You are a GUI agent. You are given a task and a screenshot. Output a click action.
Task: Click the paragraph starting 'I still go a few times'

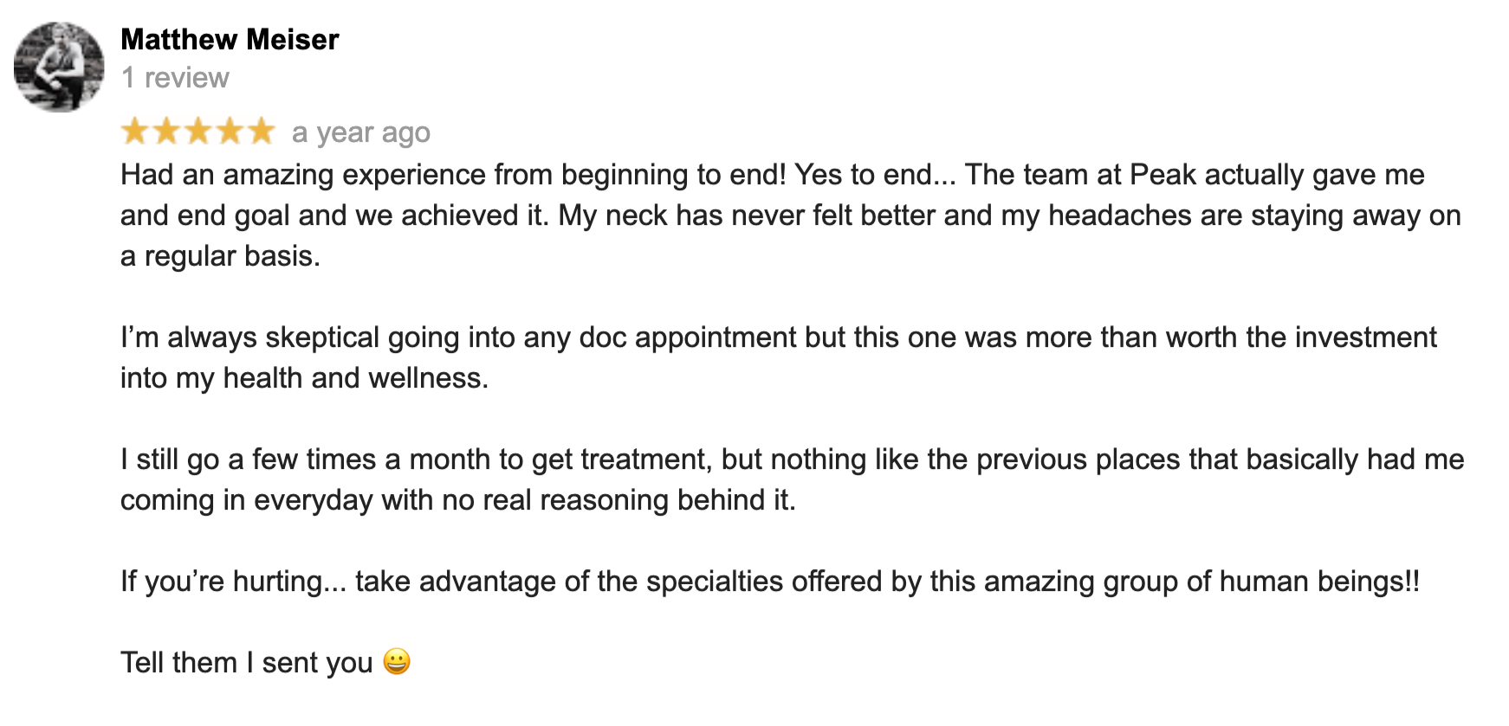pos(793,479)
